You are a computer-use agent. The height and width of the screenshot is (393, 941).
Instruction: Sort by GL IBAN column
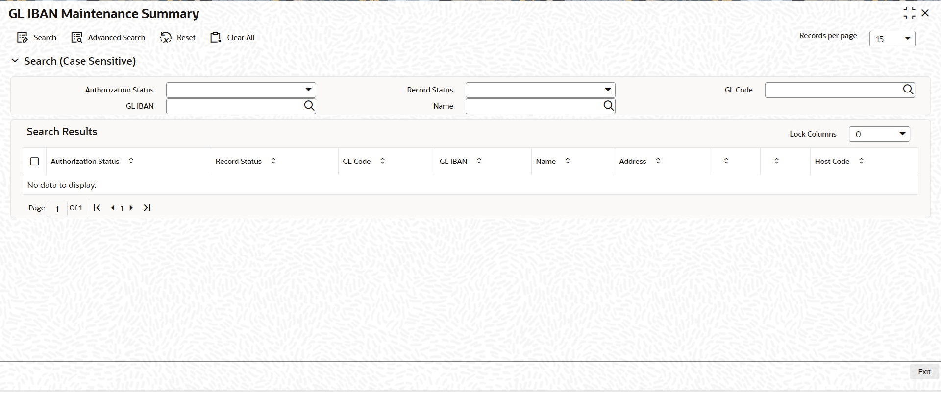pos(479,161)
